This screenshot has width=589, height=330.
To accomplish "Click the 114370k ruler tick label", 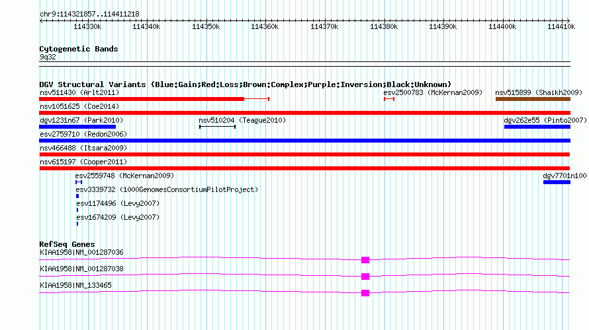I will click(324, 26).
